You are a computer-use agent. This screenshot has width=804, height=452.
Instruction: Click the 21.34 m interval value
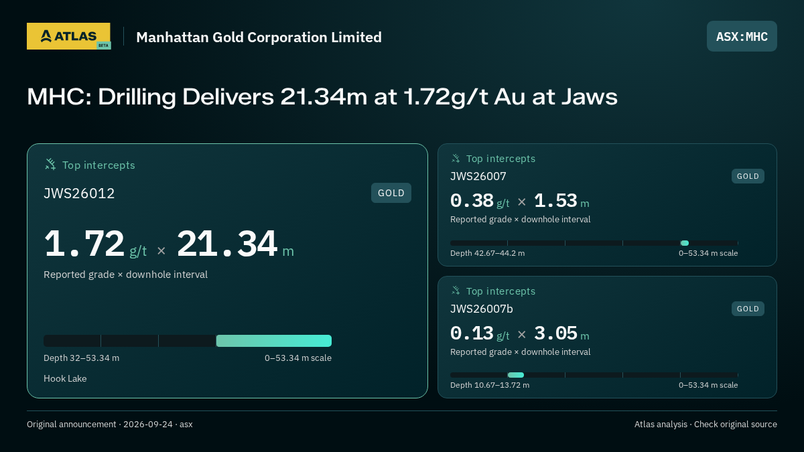(x=235, y=244)
